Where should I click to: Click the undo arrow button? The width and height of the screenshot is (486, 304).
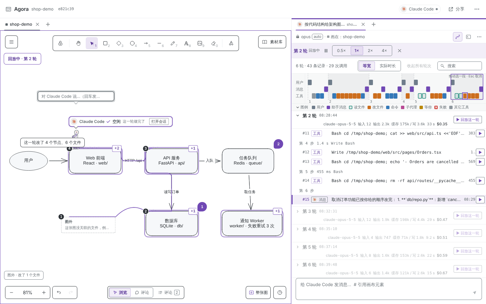coord(59,293)
